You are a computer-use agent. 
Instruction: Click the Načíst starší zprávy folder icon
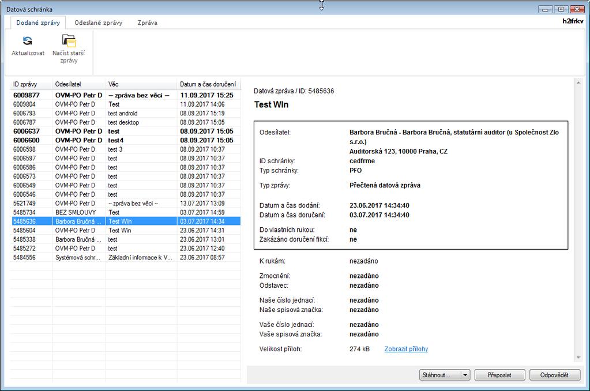coord(69,40)
